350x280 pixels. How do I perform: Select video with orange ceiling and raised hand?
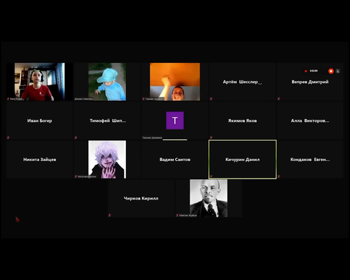[x=175, y=82]
